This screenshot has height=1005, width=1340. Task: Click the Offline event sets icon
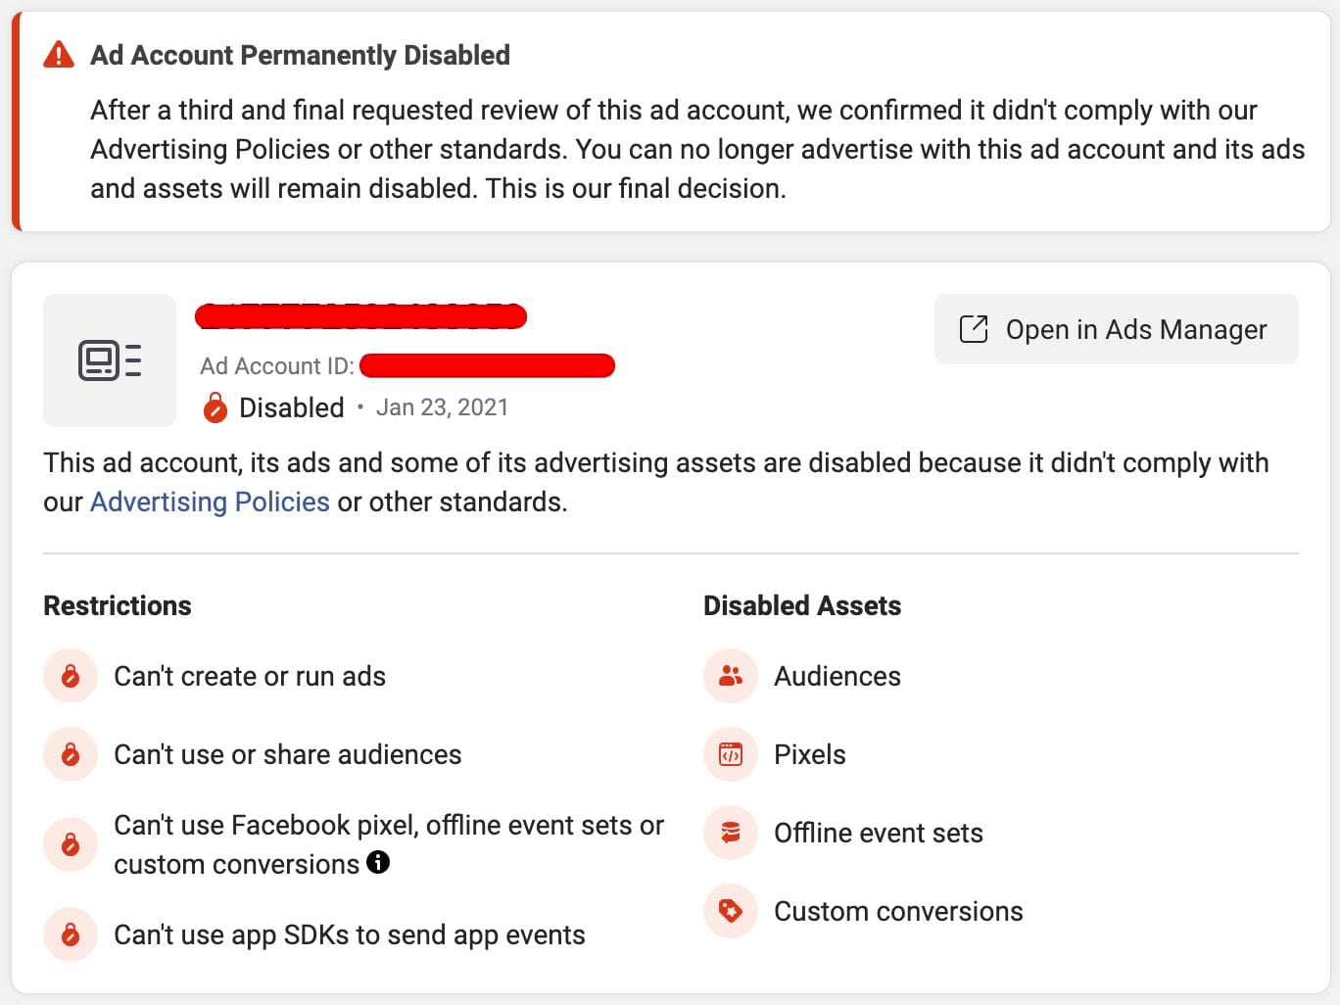click(x=731, y=833)
